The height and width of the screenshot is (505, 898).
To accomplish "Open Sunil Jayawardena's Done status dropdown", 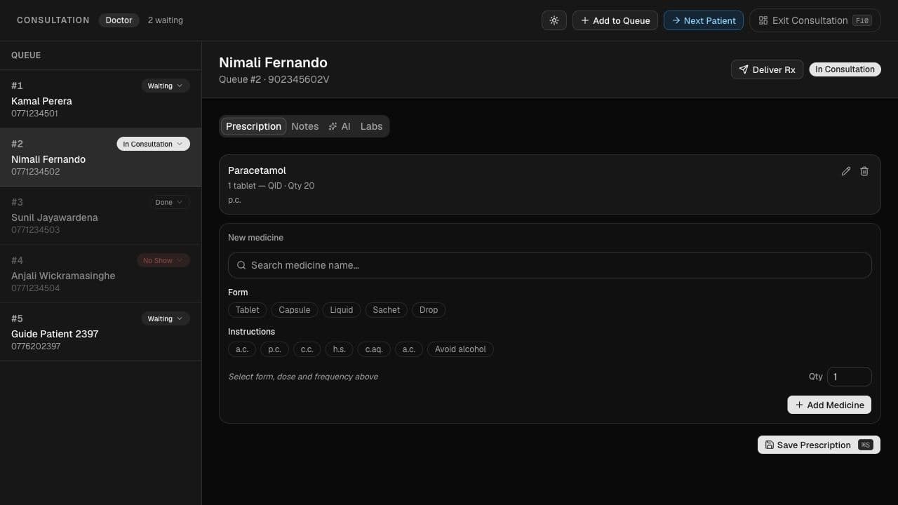I will tap(169, 202).
